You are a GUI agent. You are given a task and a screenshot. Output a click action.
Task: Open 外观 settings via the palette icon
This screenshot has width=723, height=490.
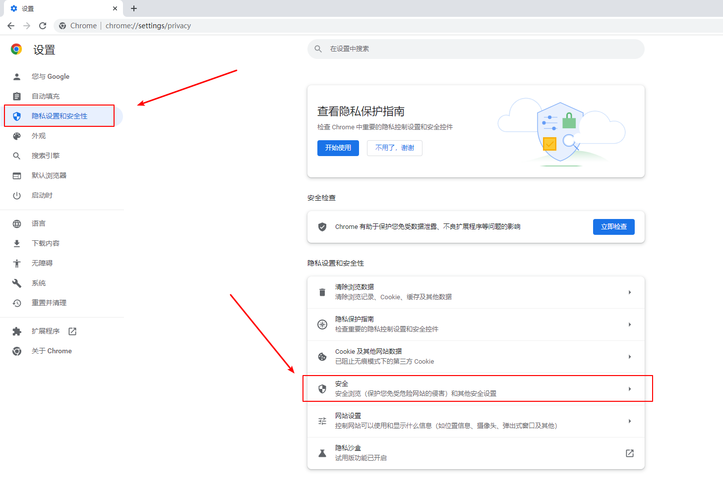17,135
